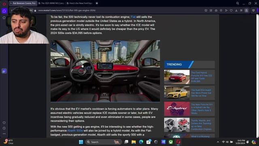Open Task View on the taskbar

(x=126, y=142)
